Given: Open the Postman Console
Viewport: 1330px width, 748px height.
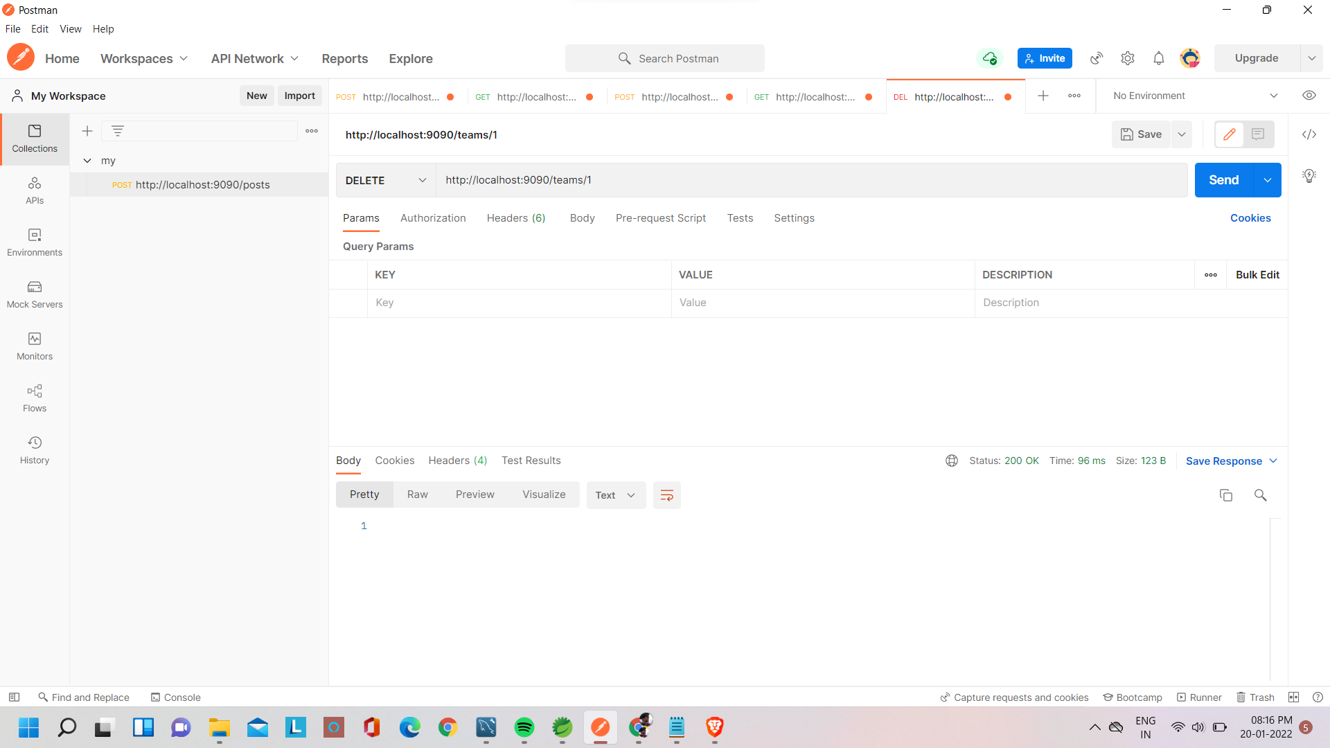Looking at the screenshot, I should [x=175, y=697].
